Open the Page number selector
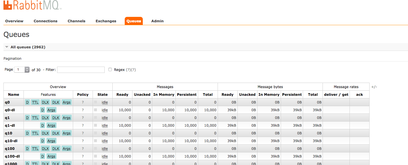Viewport: 408px width, 165px height. pos(20,69)
